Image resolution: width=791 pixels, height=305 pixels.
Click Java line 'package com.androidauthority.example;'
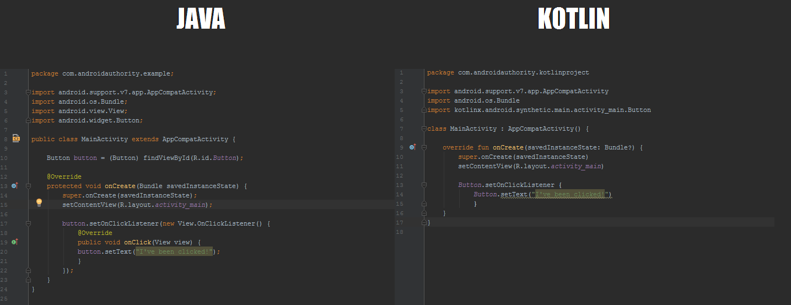(x=103, y=73)
